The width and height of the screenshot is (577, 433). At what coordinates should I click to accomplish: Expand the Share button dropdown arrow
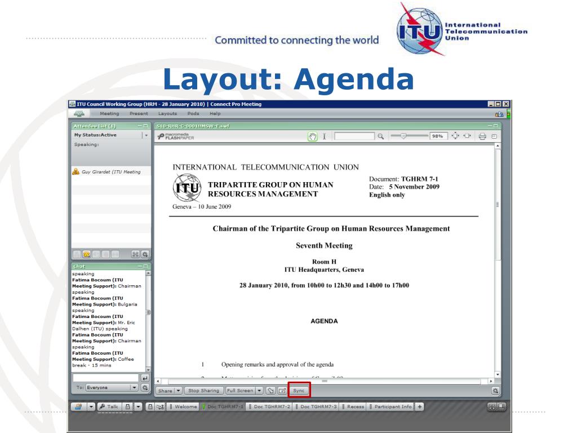tap(179, 391)
